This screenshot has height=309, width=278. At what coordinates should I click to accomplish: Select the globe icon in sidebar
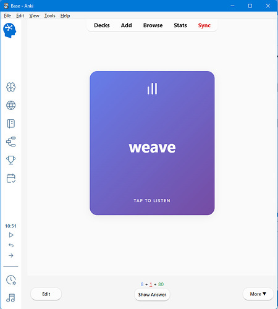click(x=11, y=105)
